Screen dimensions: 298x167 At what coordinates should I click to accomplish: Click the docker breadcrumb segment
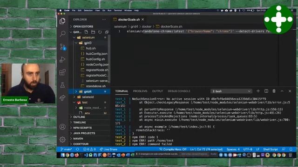147,26
